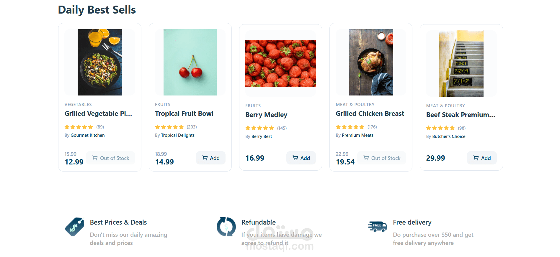Open the Tropical Fruit Bowl title link
The image size is (560, 257).
pyautogui.click(x=184, y=114)
